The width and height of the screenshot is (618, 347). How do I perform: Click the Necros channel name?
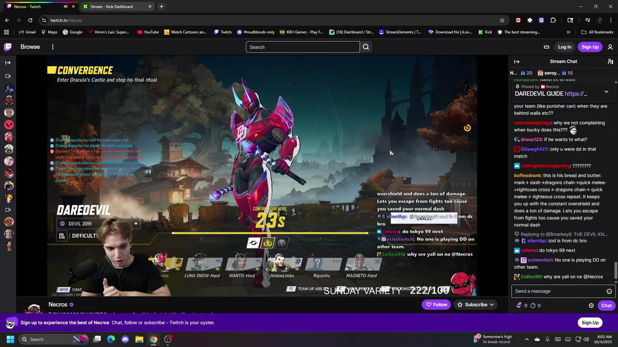(58, 305)
